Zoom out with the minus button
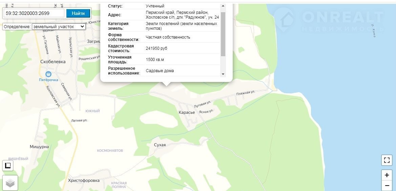The height and width of the screenshot is (191, 396). coord(387,186)
